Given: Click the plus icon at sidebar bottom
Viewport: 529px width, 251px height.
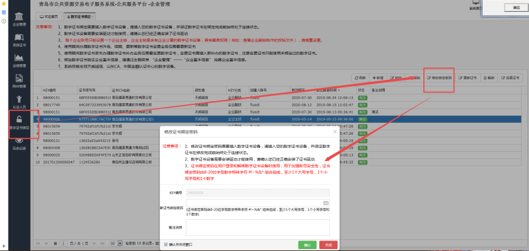Looking at the screenshot, I should click(x=4, y=246).
